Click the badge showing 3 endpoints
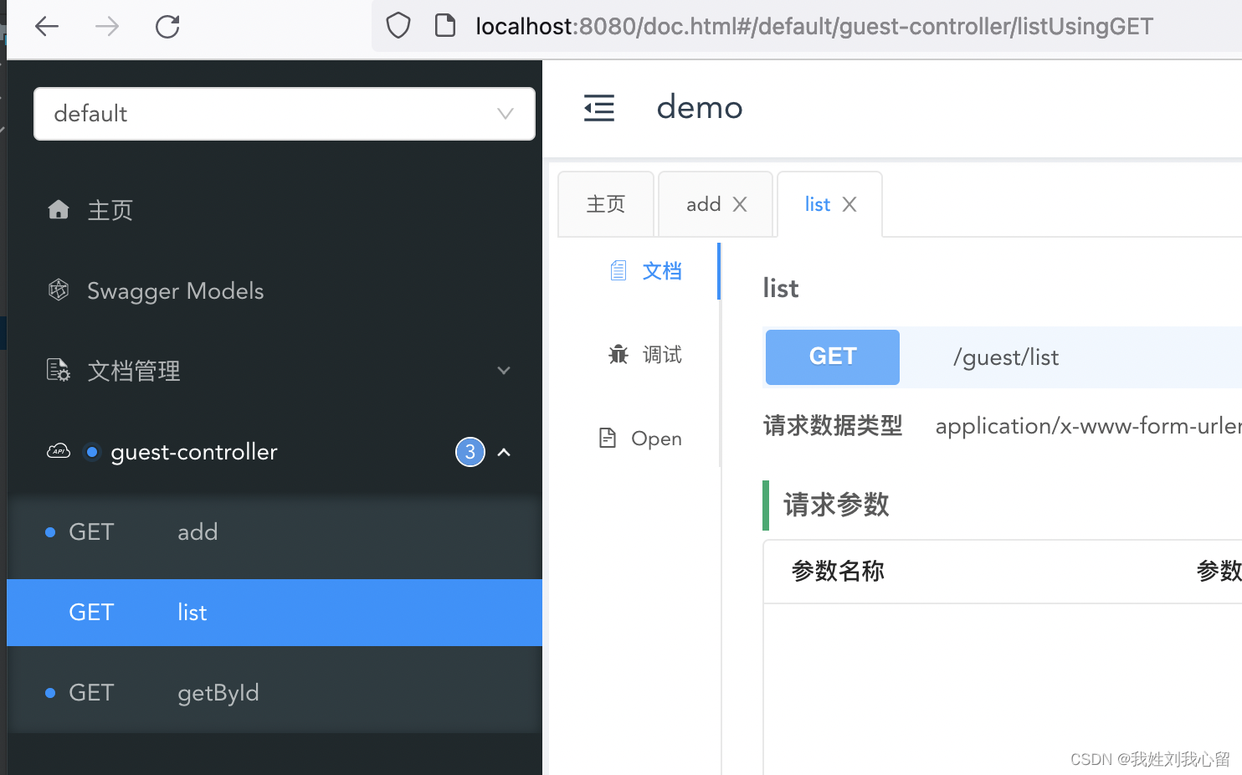This screenshot has height=775, width=1242. pos(470,452)
